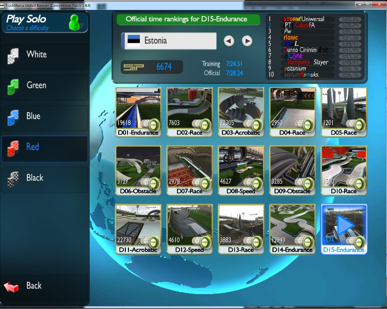Switch to the Black difficulty
Screen dimensions: 387x309
point(44,178)
